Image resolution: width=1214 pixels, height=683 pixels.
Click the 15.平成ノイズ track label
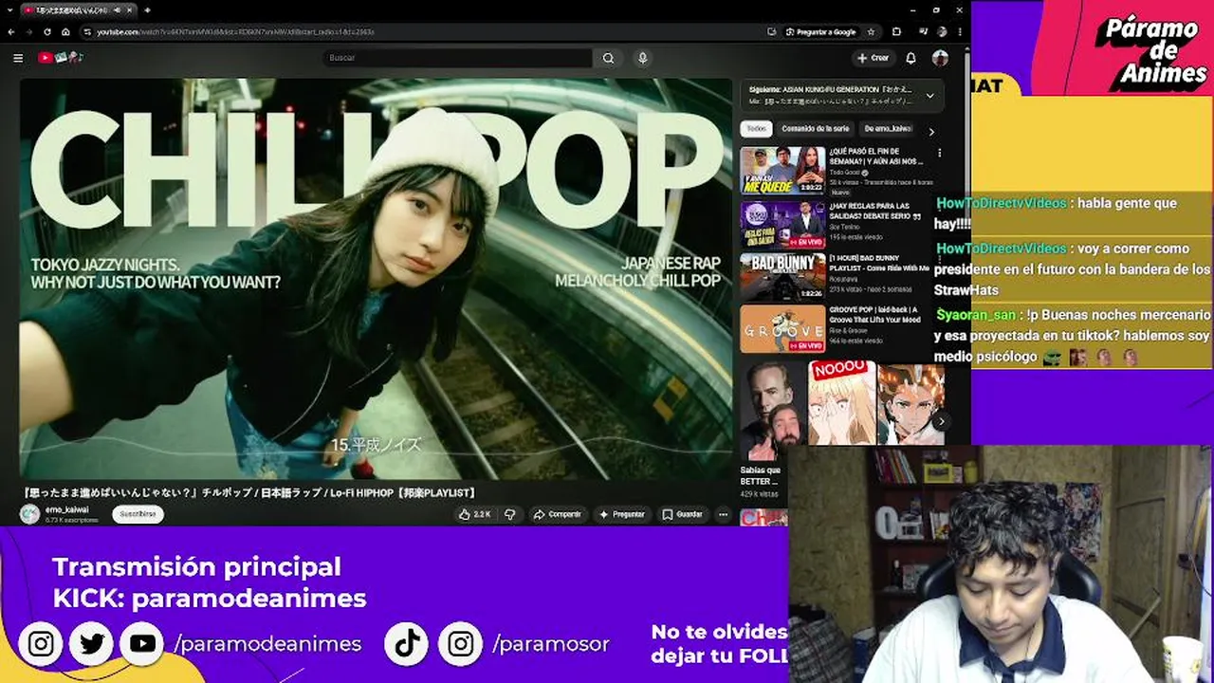pyautogui.click(x=376, y=444)
